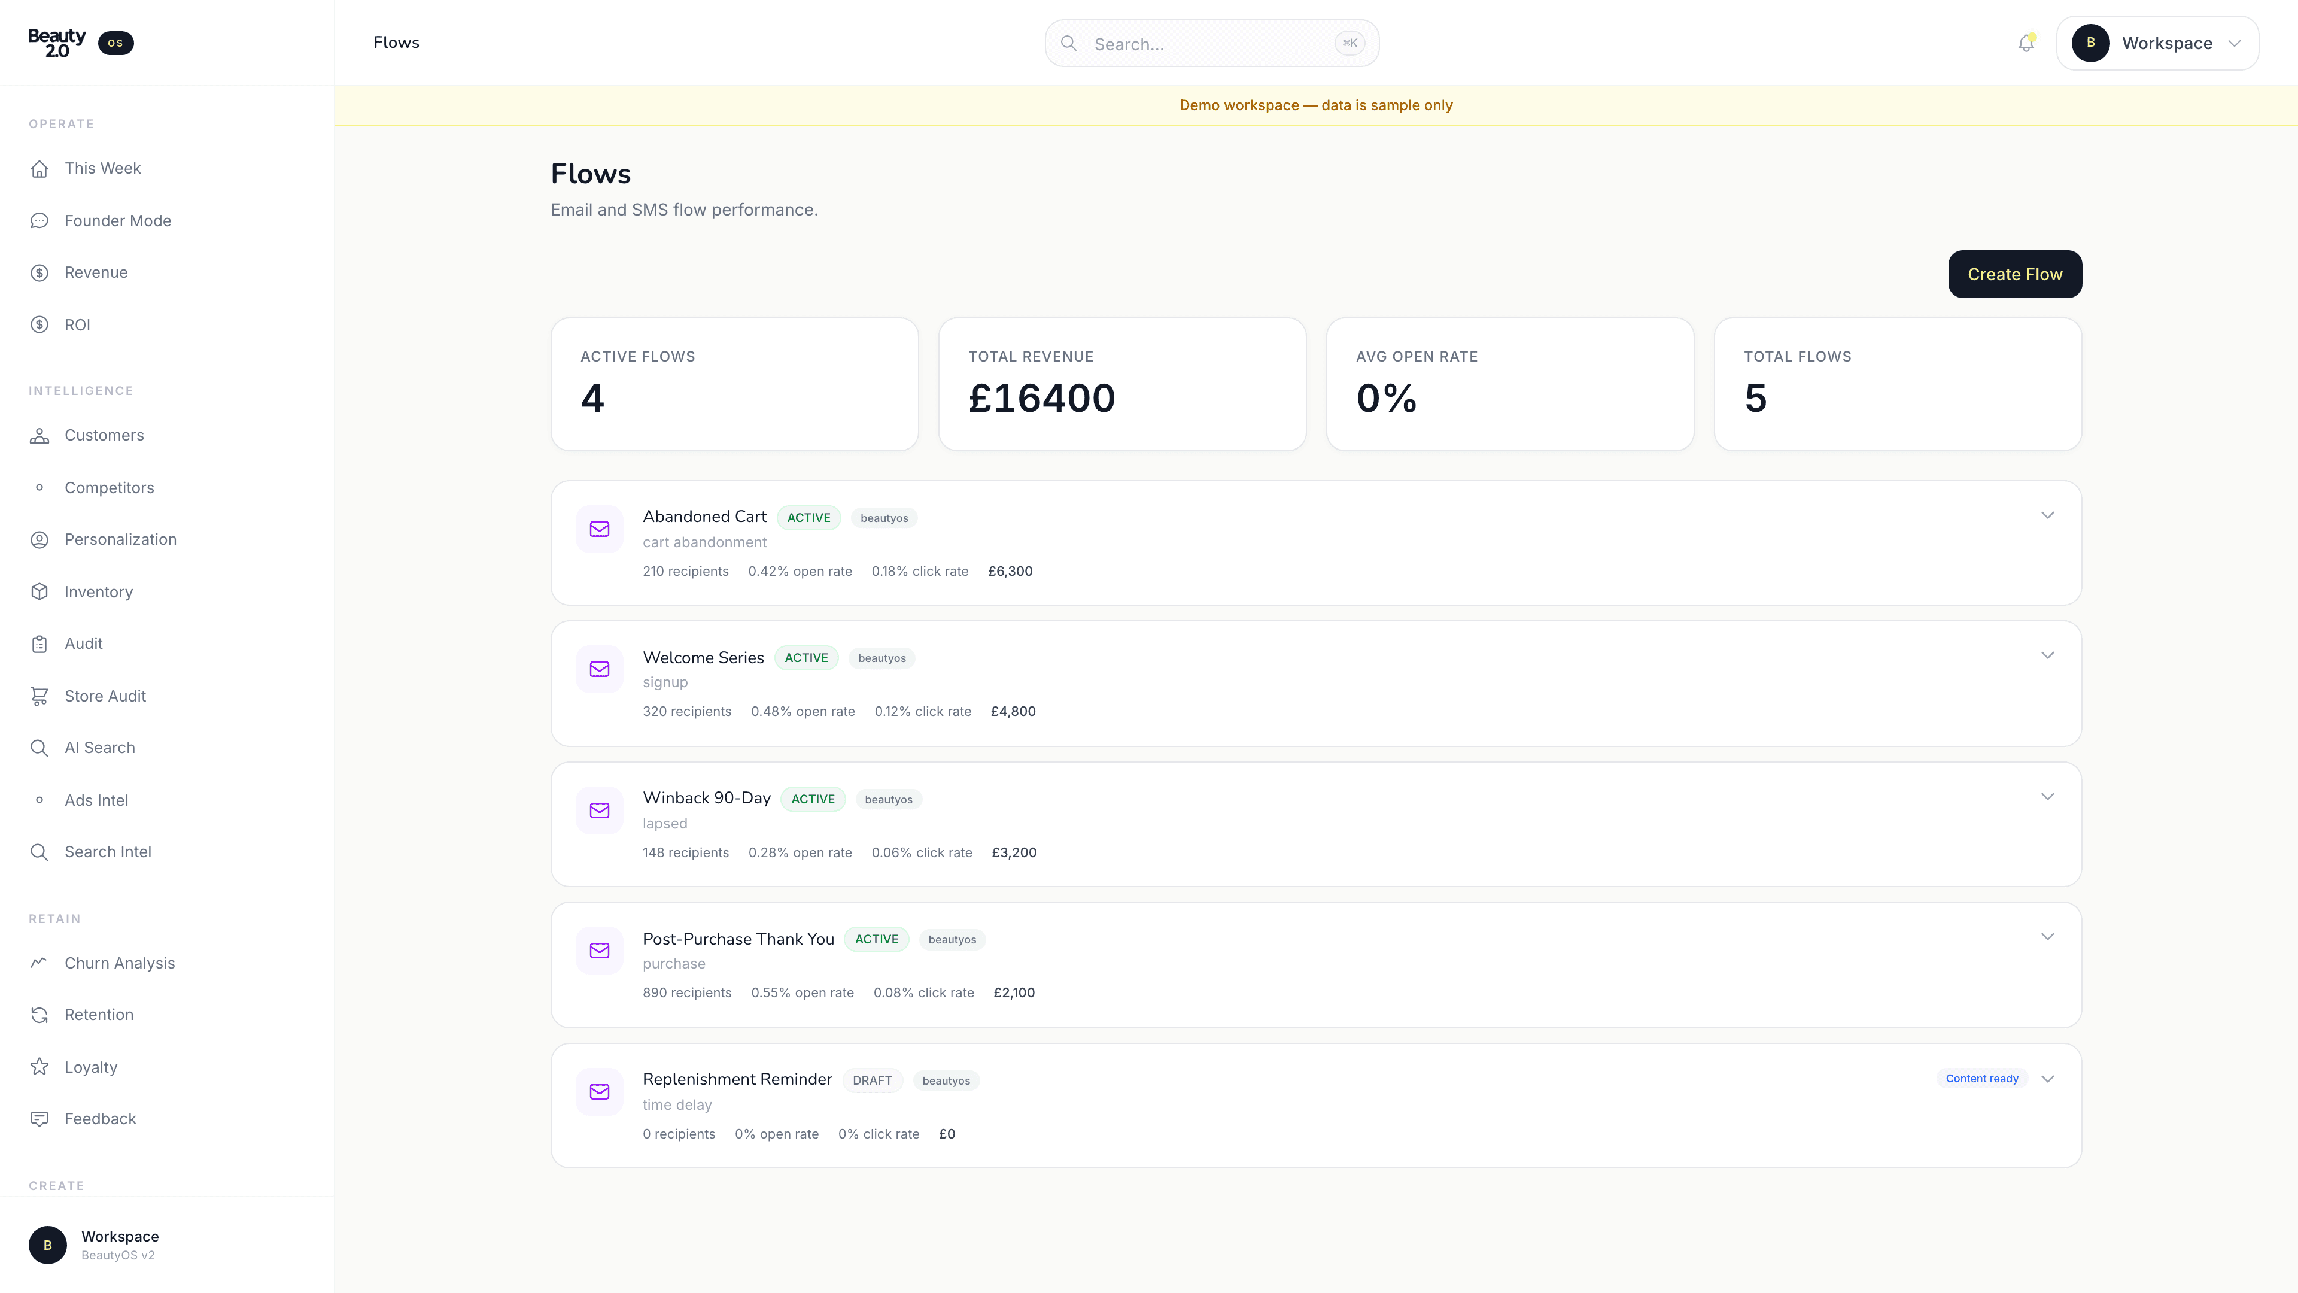2298x1293 pixels.
Task: Click the Loyalty star icon
Action: tap(39, 1067)
